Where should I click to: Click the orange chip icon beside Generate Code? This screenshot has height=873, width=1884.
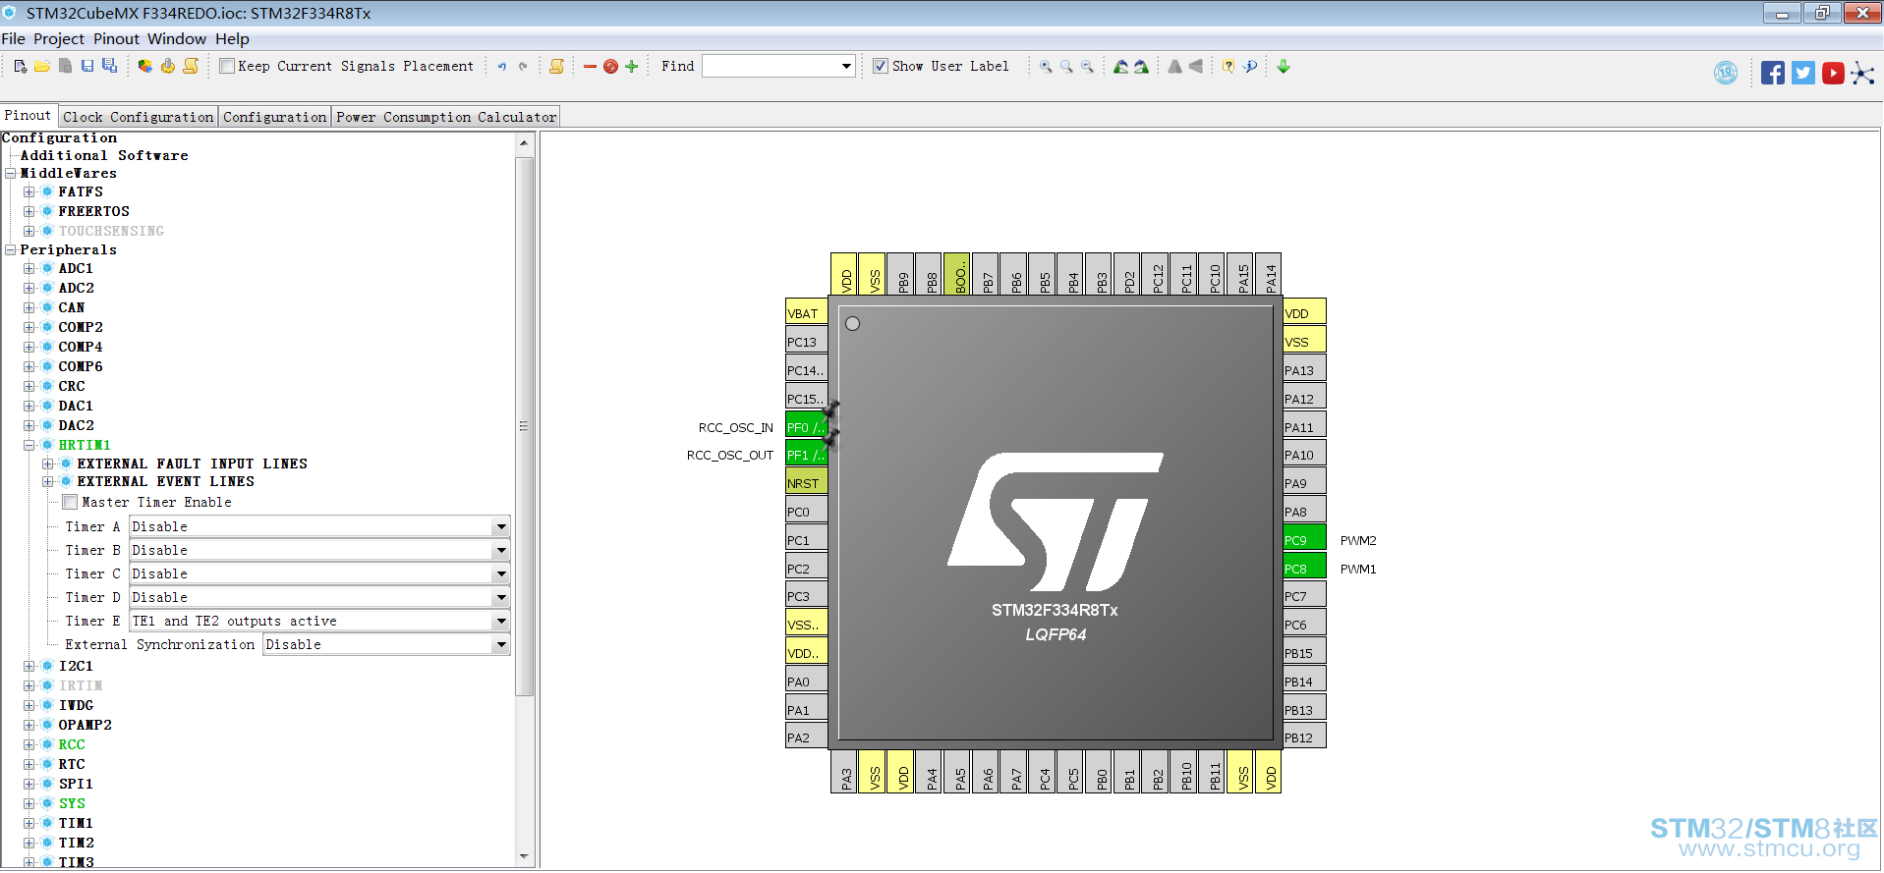168,67
